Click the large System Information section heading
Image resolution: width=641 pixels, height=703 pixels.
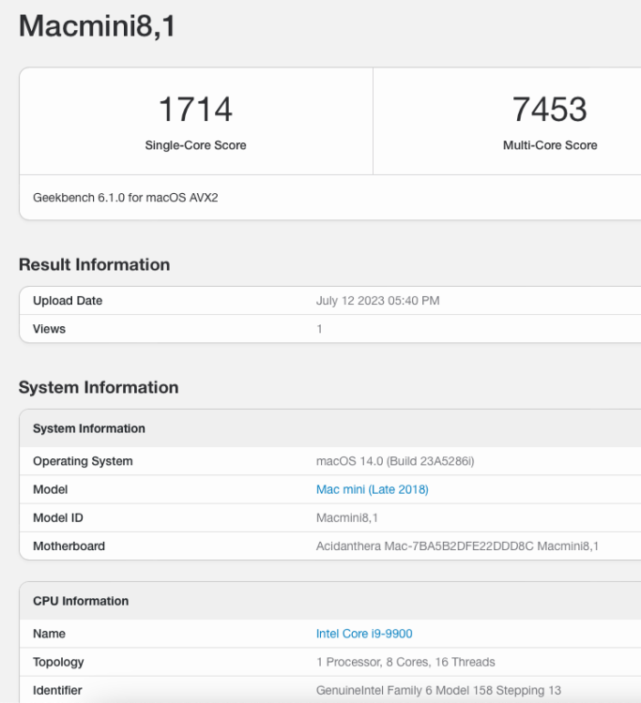pos(99,387)
